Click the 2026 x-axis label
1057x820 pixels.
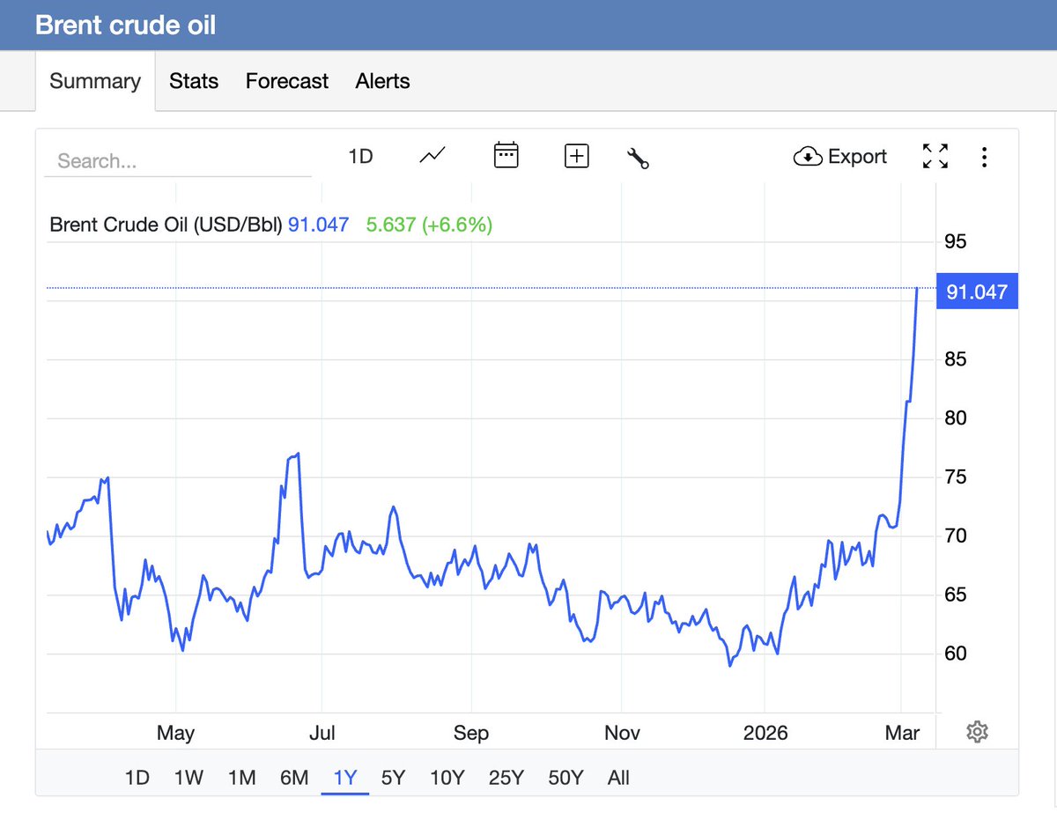(x=765, y=733)
